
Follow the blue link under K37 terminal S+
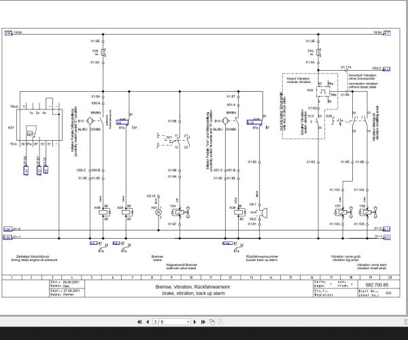46,169
